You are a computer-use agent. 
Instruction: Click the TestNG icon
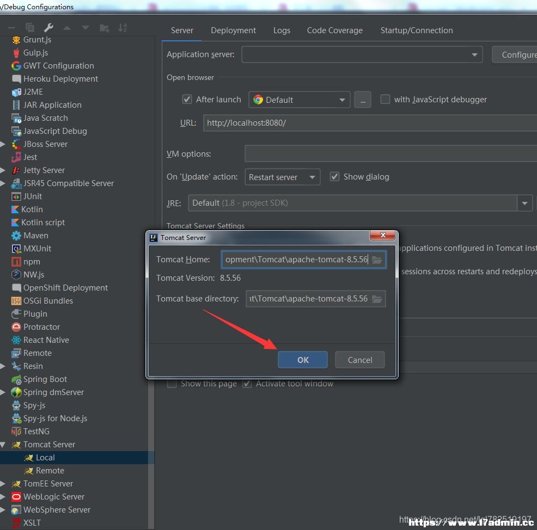coord(16,432)
